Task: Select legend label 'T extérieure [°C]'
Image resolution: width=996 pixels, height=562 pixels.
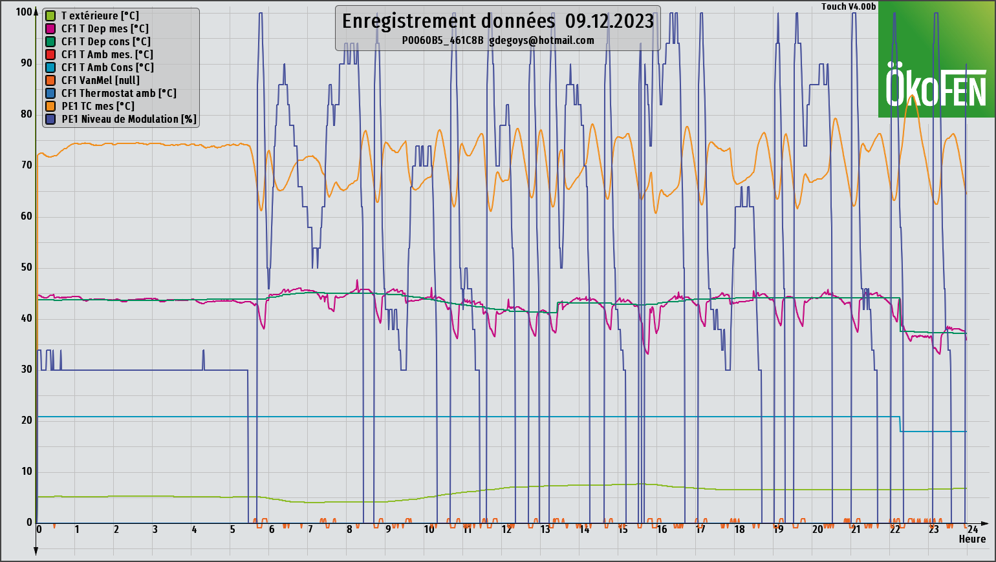Action: point(100,16)
